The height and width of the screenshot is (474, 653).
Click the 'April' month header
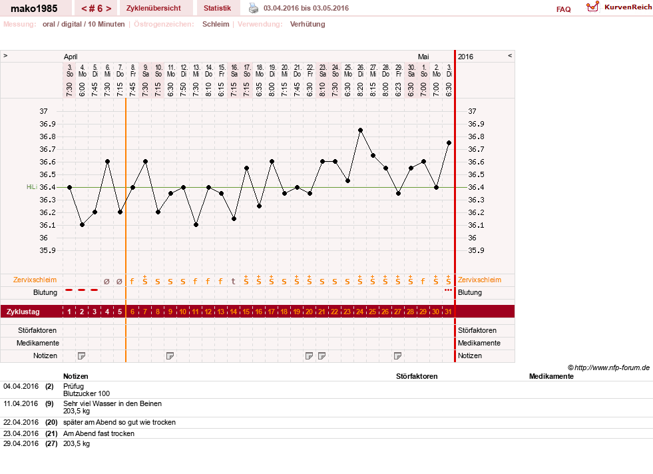point(71,57)
